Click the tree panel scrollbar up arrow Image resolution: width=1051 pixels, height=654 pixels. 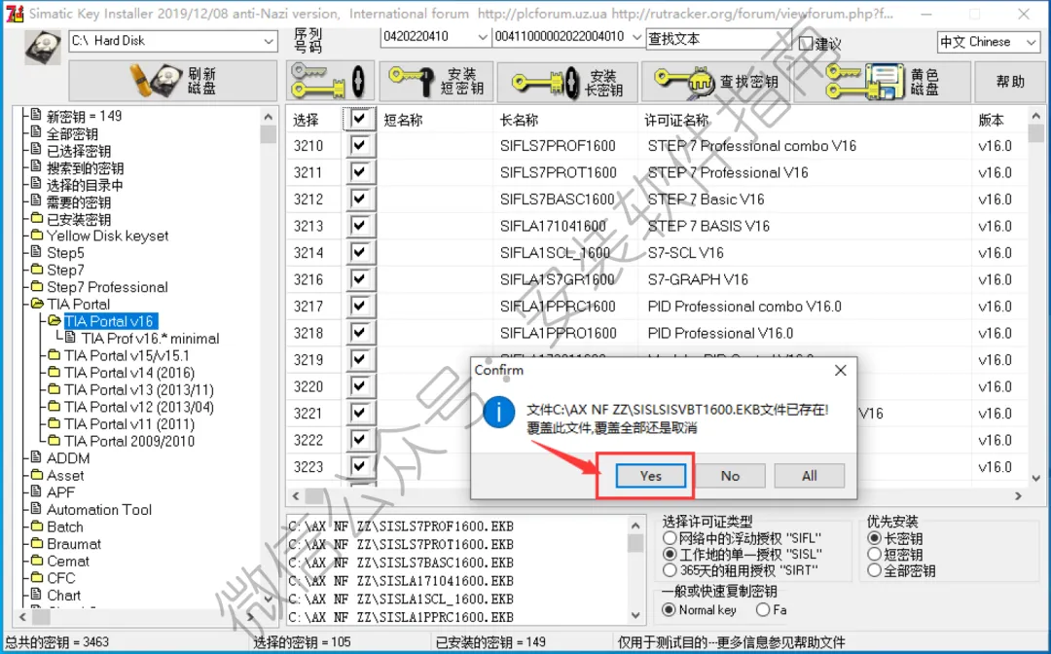point(269,116)
